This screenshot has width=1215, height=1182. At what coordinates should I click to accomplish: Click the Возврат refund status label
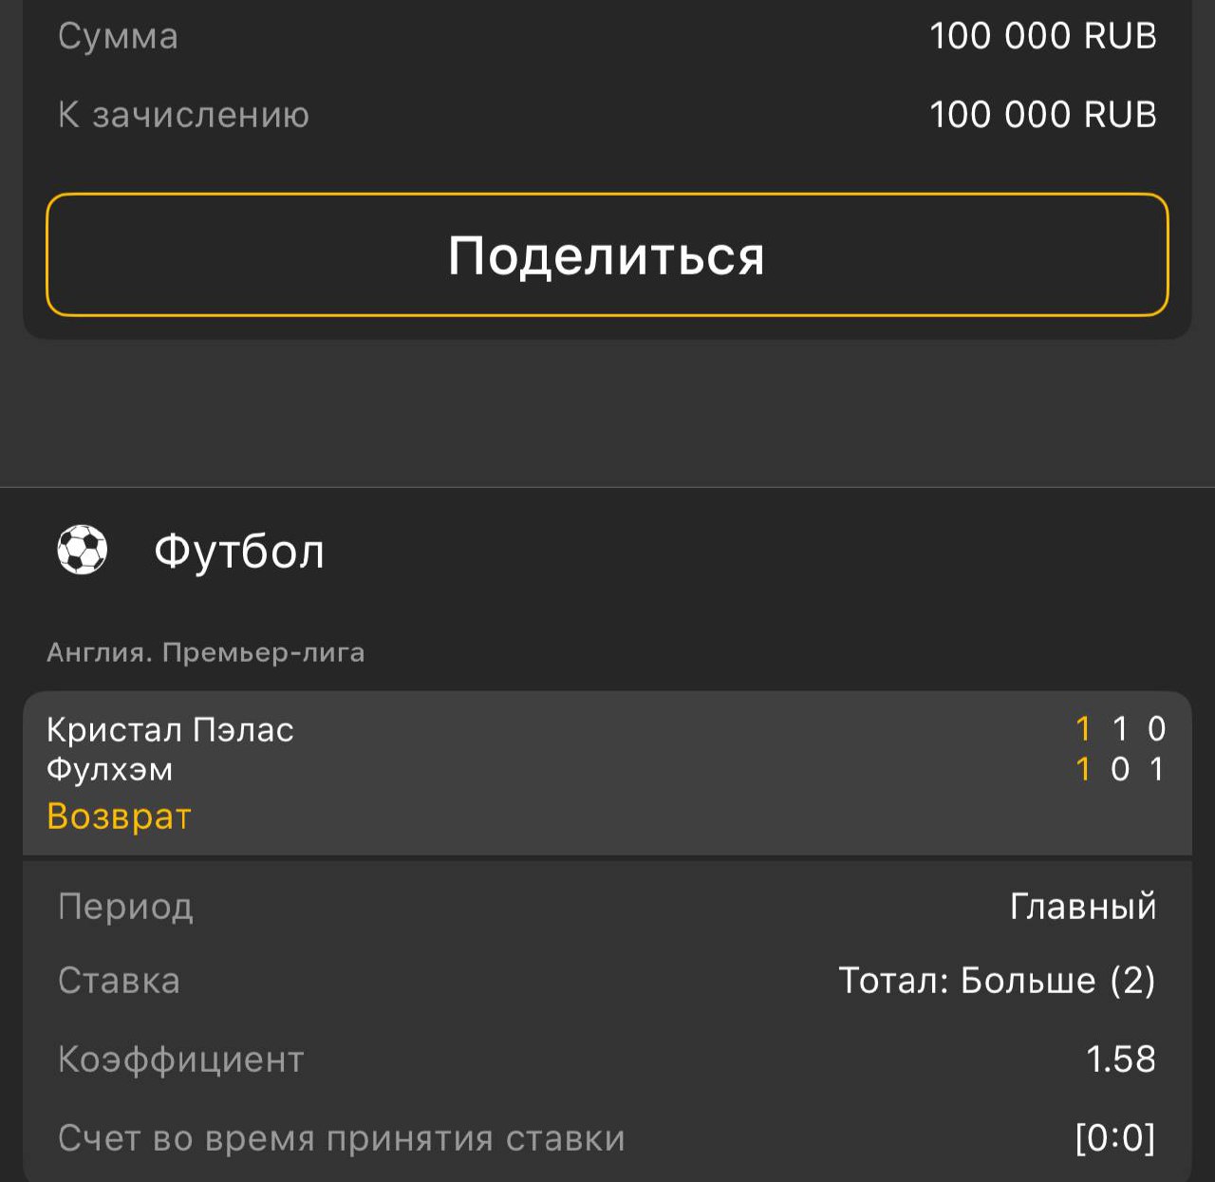tap(120, 816)
